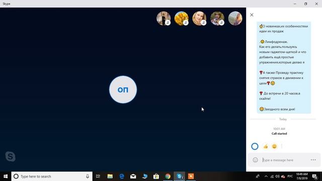Click message line starting 'Лимфодренаж'
The width and height of the screenshot is (322, 181).
pos(276,42)
